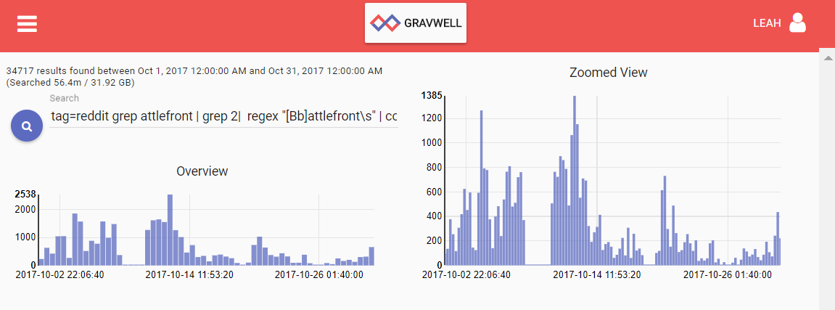Viewport: 835px width, 310px height.
Task: Click Zoomed View label 2017-10-26 01:40:00
Action: point(727,275)
